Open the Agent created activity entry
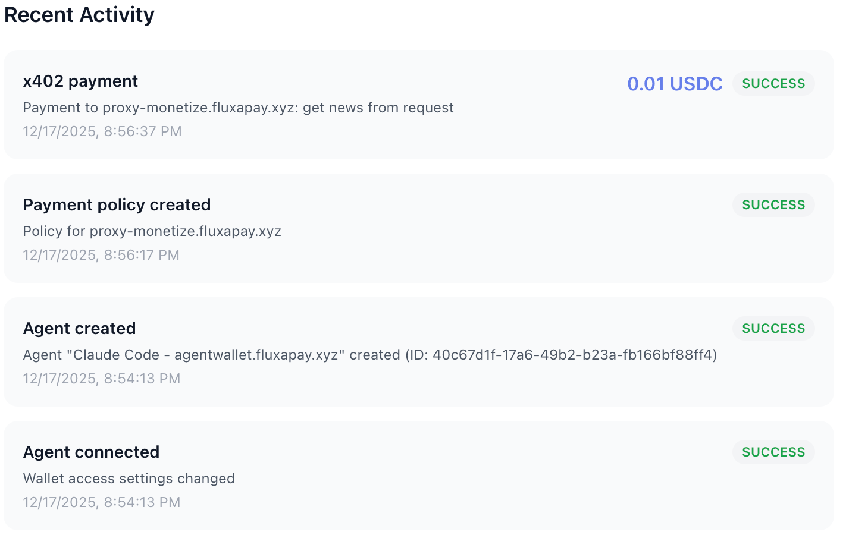Viewport: 846px width, 554px height. (x=79, y=329)
